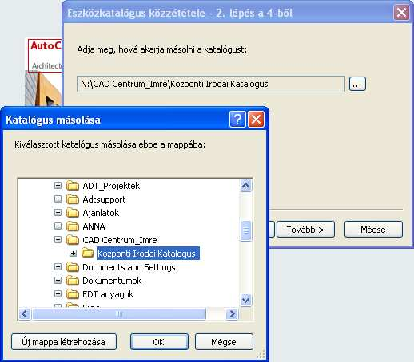
Task: Click the Tovább > button
Action: (305, 230)
